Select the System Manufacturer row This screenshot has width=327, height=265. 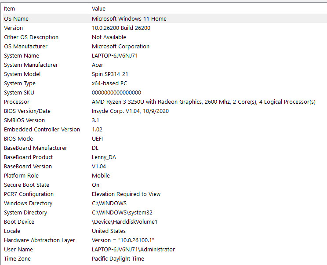[x=165, y=65]
